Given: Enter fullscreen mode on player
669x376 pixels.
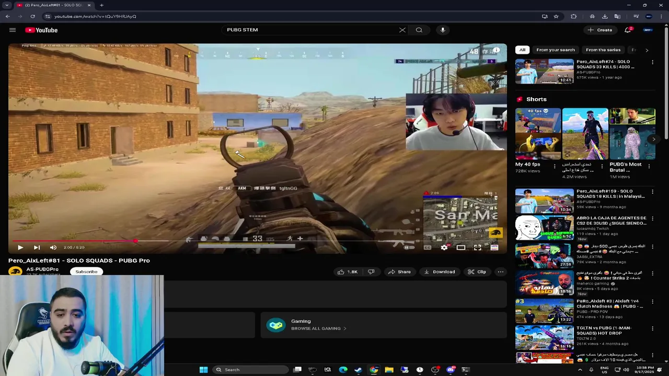Looking at the screenshot, I should coord(477,248).
